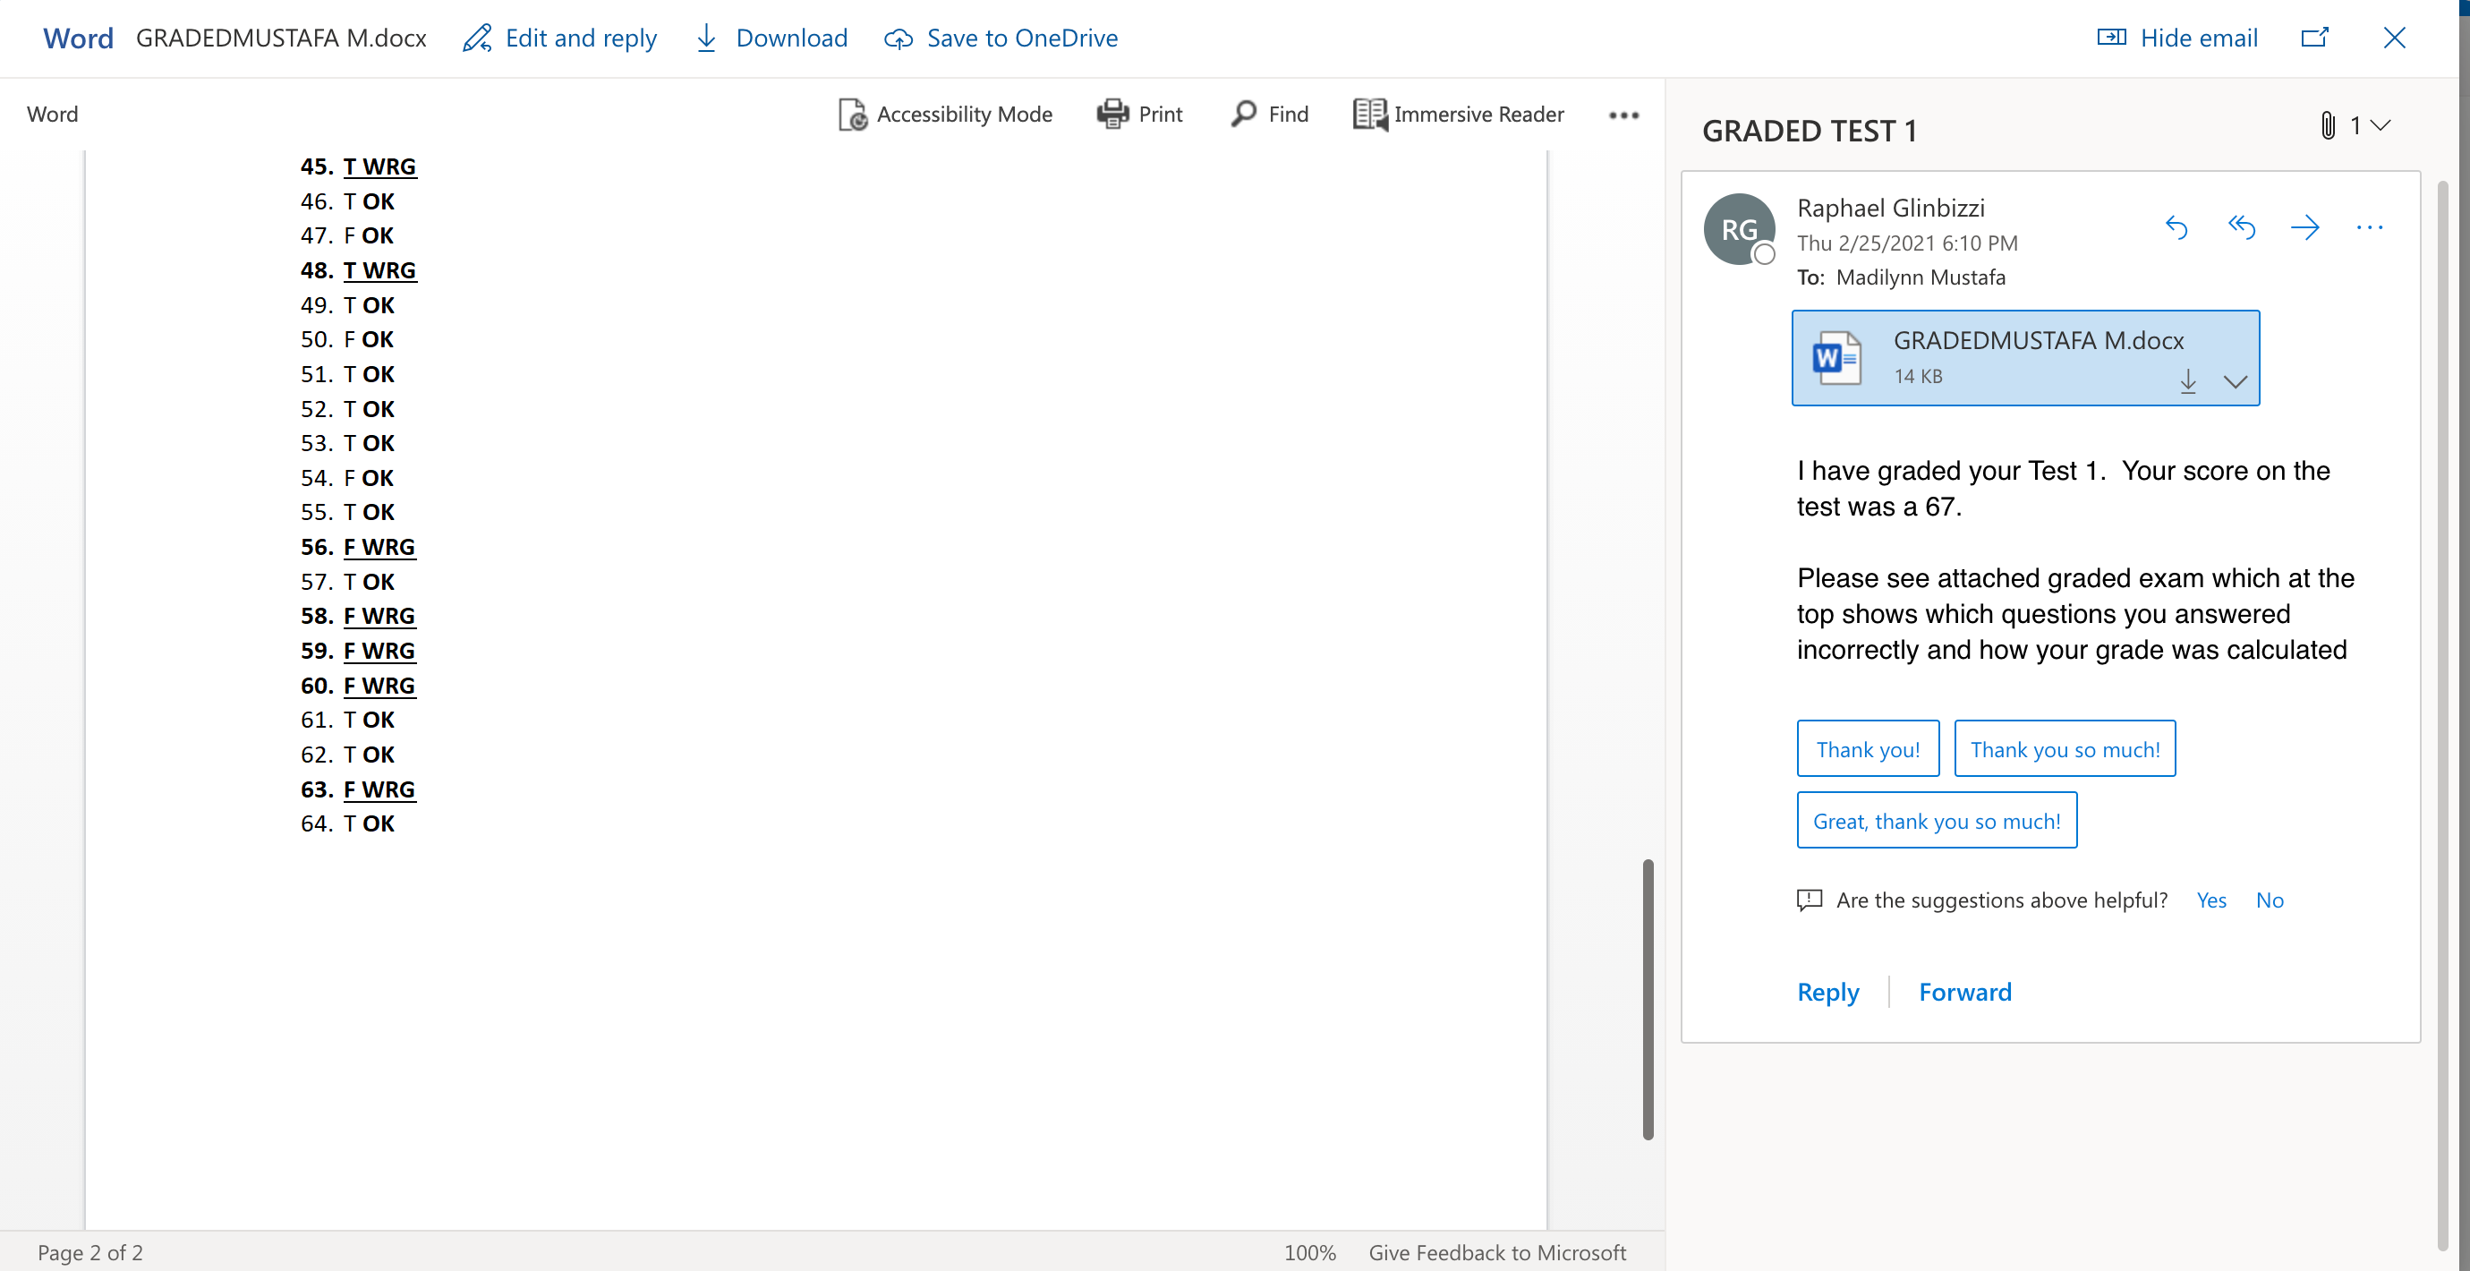Click the document vertical scrollbar thumb
Viewport: 2470px width, 1271px height.
pyautogui.click(x=1648, y=999)
